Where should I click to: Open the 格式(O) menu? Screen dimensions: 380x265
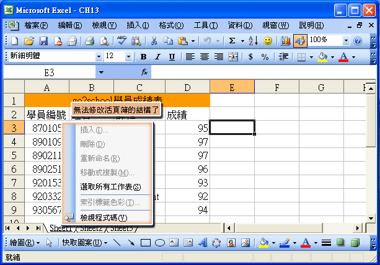click(171, 25)
